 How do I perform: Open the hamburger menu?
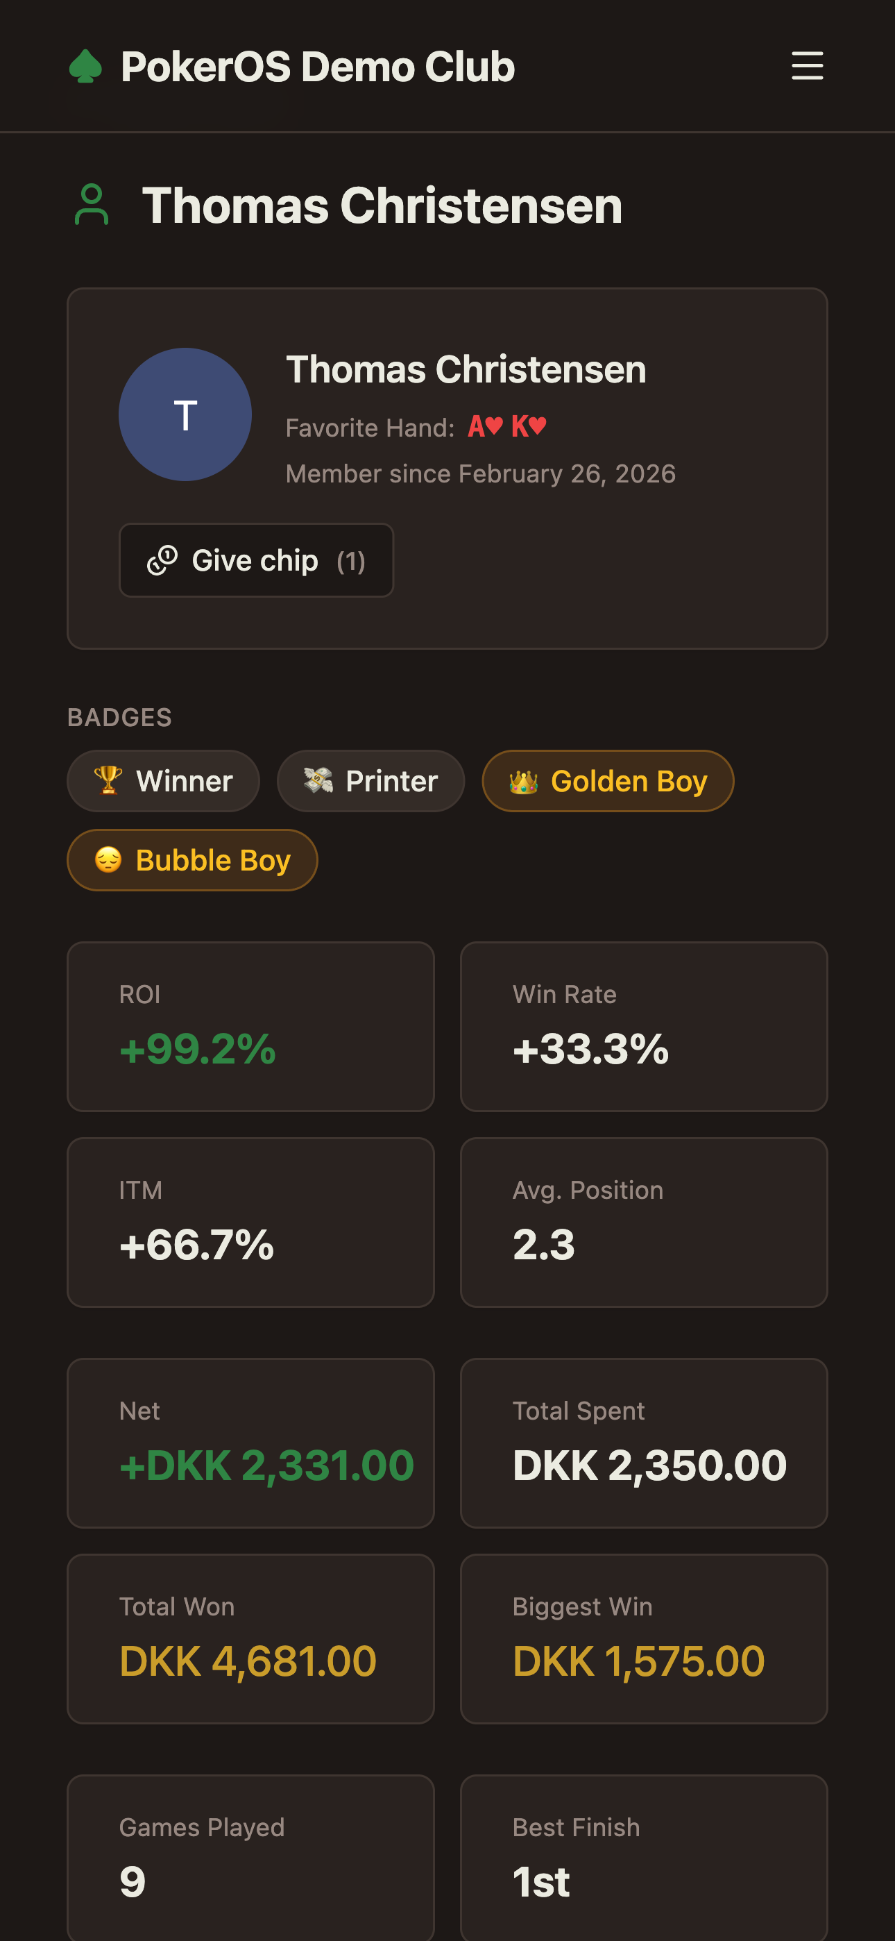click(x=808, y=67)
